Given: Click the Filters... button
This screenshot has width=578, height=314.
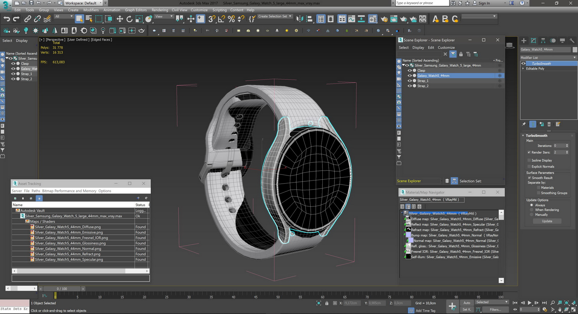Looking at the screenshot, I should click(495, 309).
